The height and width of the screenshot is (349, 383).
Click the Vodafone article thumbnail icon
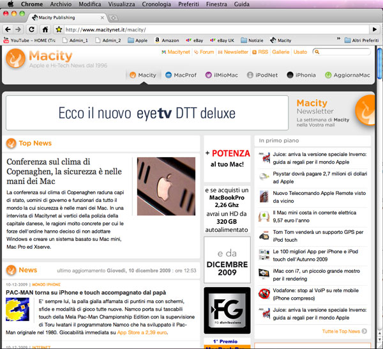(x=264, y=293)
